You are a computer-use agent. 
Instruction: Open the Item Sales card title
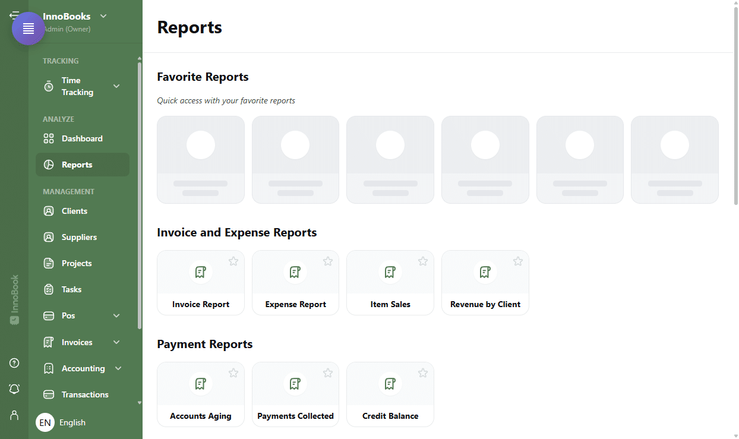point(390,304)
